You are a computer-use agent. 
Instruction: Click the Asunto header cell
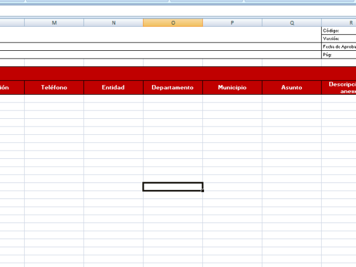[292, 88]
